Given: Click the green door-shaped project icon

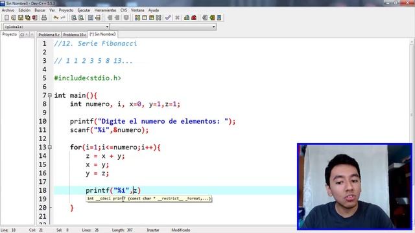Looking at the screenshot, I should pyautogui.click(x=212, y=17).
